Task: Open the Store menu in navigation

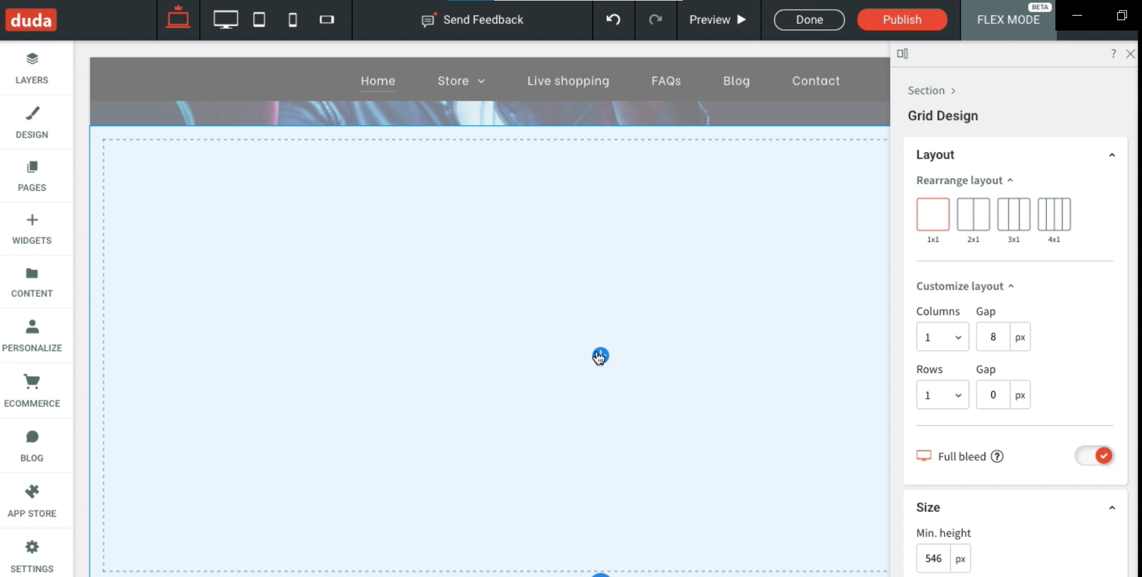Action: coord(461,81)
